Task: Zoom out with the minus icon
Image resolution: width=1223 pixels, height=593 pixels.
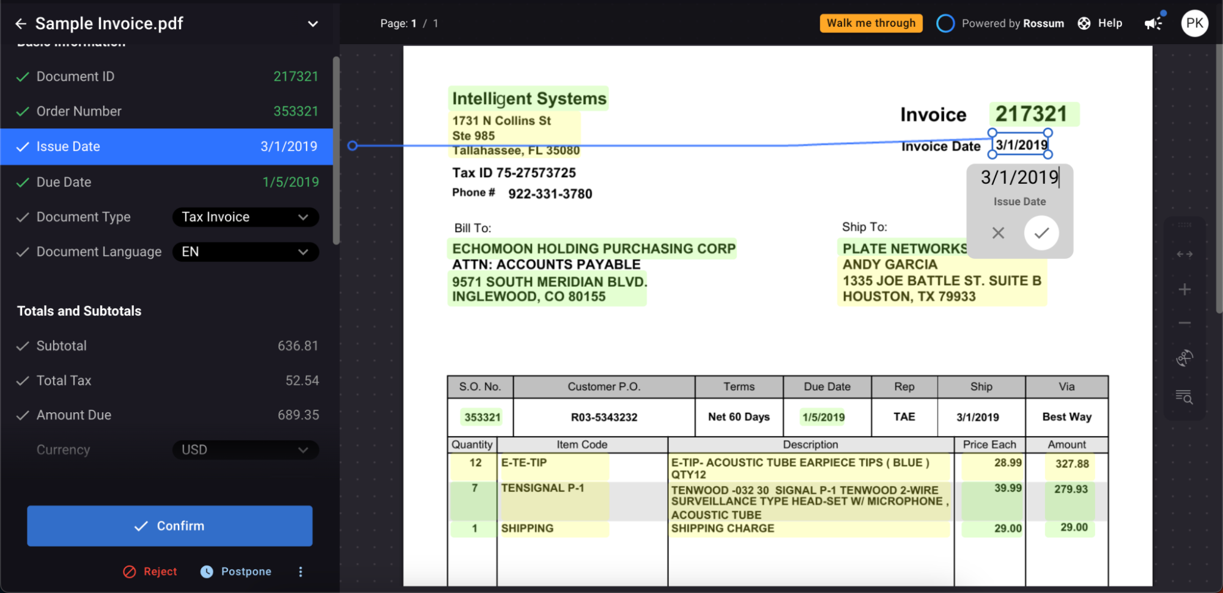Action: point(1184,323)
